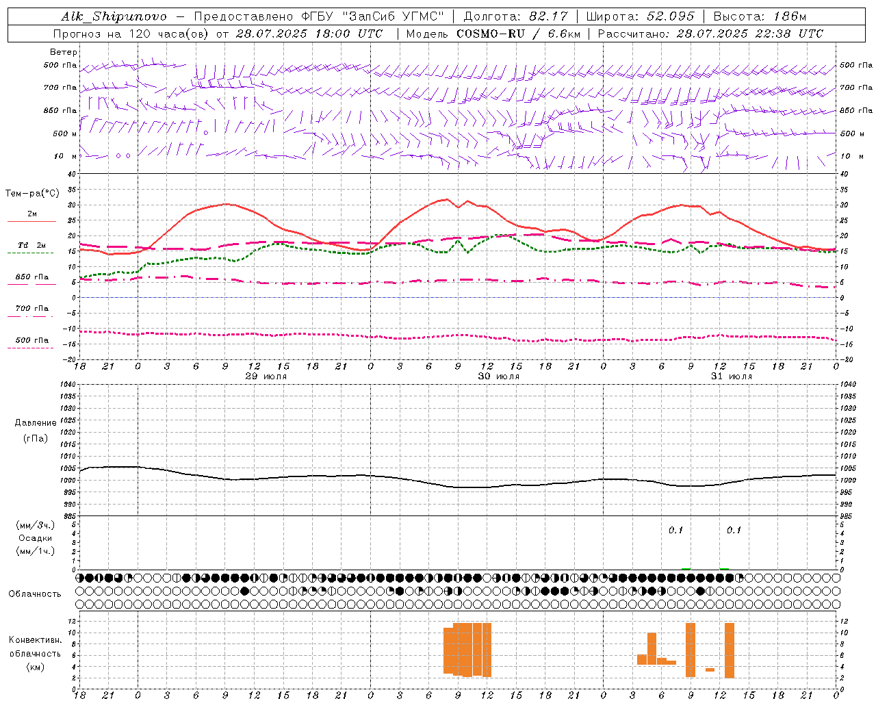Click the '0.1' precipitation value above hour 9

click(x=676, y=530)
